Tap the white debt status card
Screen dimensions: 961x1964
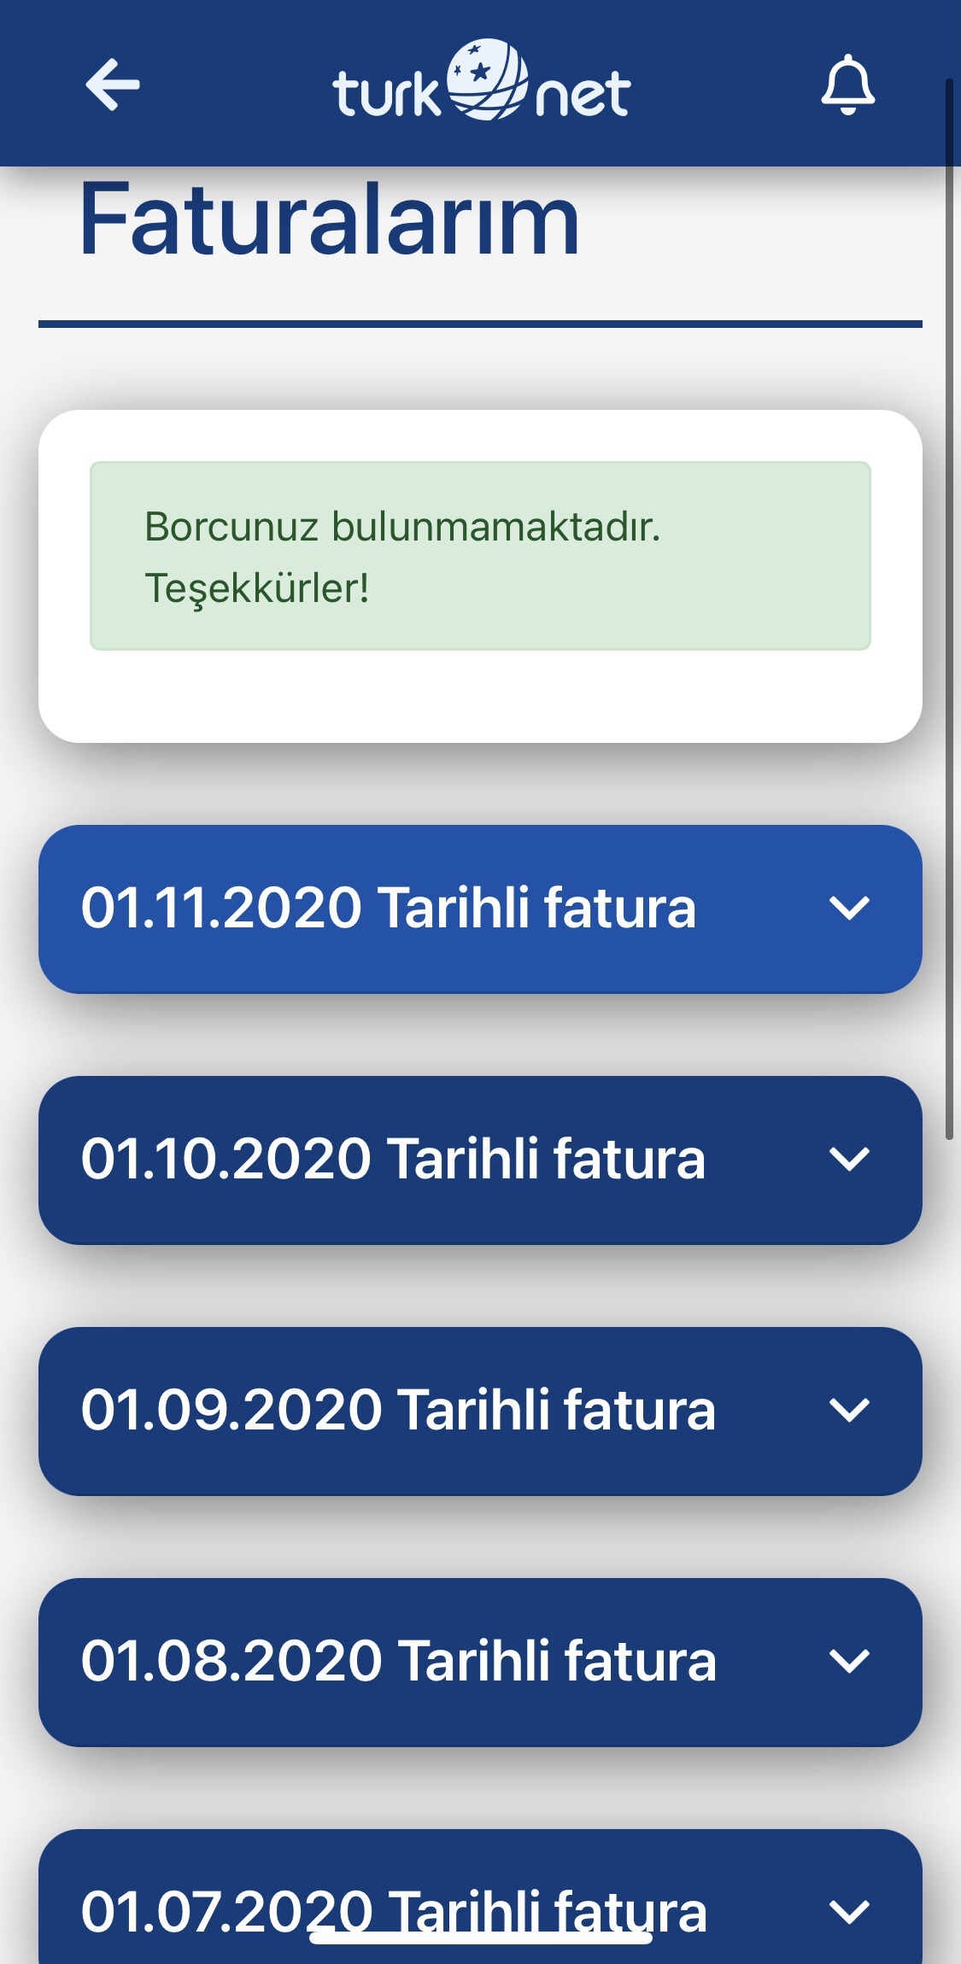click(480, 576)
